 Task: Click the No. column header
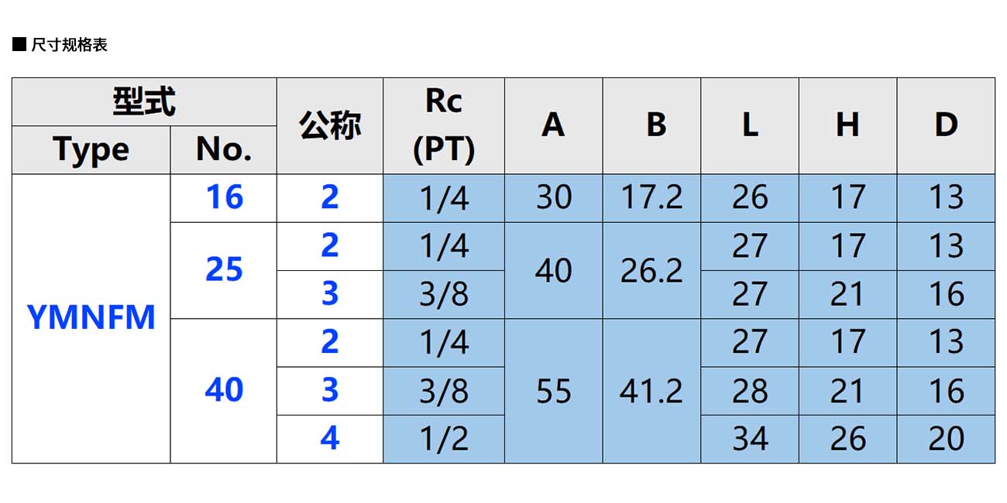pos(223,150)
